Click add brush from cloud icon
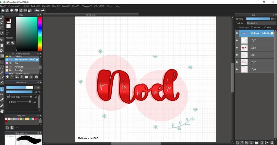This screenshot has width=277, height=145. pyautogui.click(x=7, y=77)
